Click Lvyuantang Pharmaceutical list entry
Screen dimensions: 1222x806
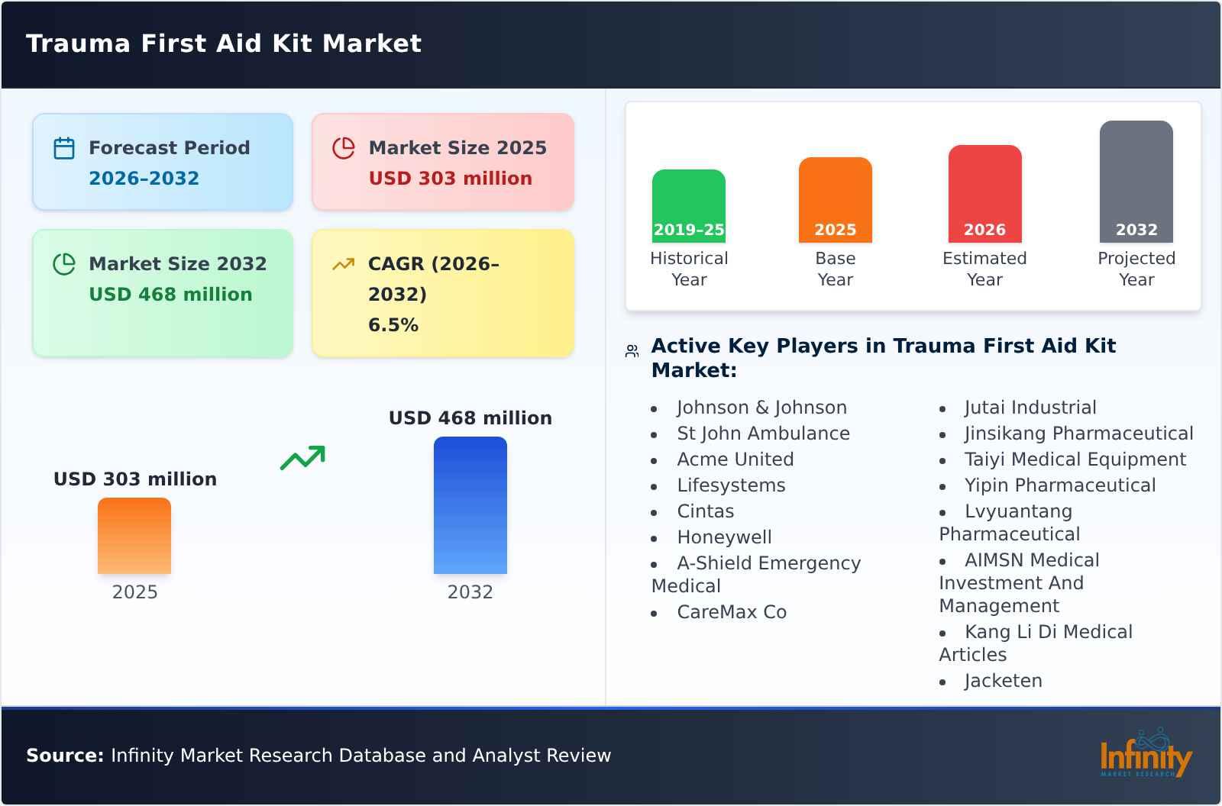[x=1010, y=523]
